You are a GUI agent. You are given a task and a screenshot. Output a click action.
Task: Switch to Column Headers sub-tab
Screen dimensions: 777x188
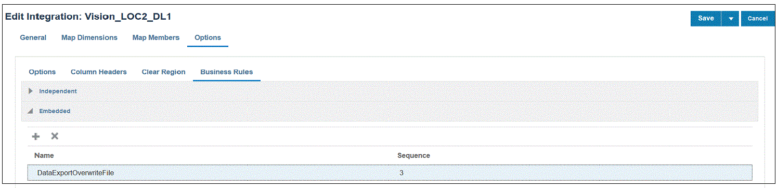[99, 72]
